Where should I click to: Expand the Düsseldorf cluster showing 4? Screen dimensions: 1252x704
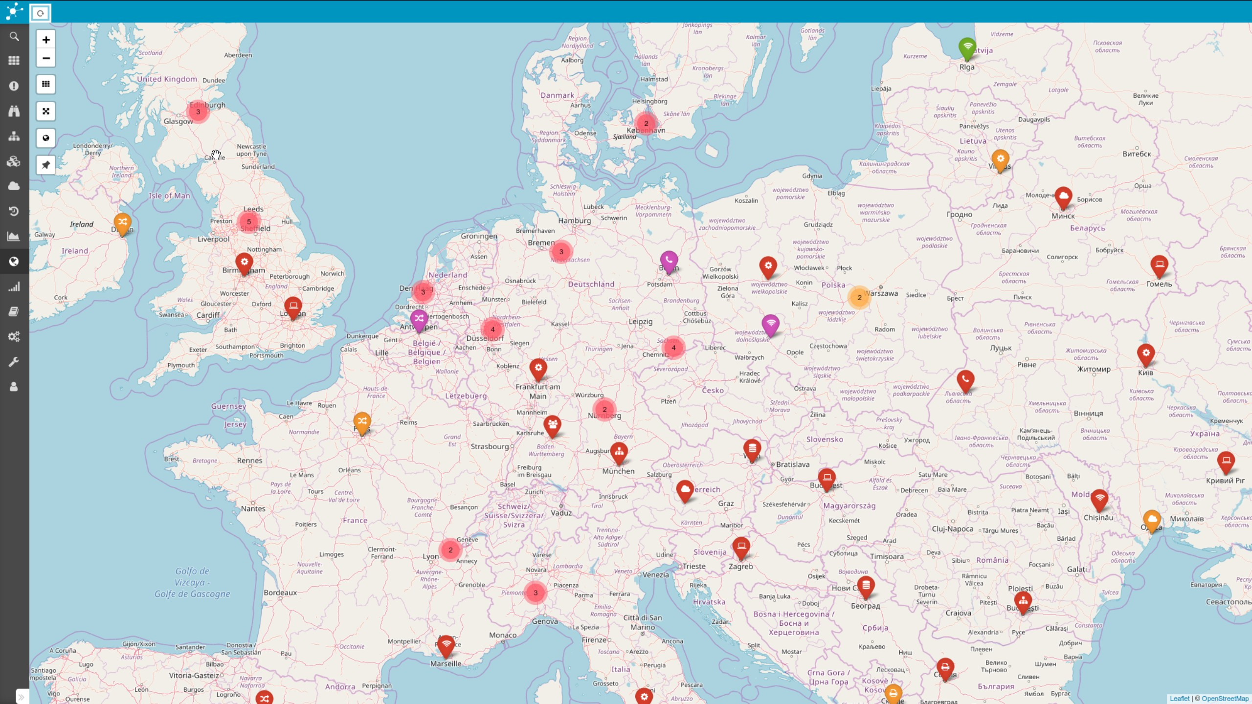click(x=492, y=329)
